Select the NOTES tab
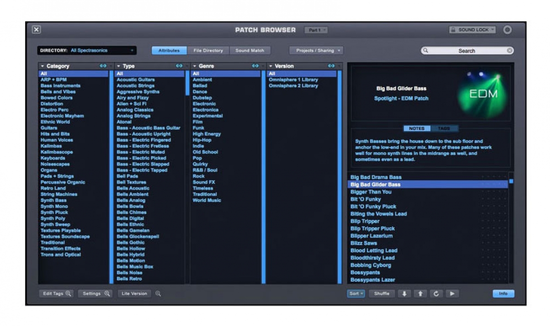The height and width of the screenshot is (326, 550). 417,128
